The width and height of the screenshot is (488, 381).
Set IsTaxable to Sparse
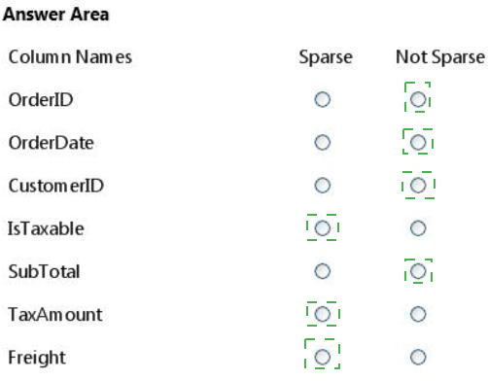coord(323,228)
